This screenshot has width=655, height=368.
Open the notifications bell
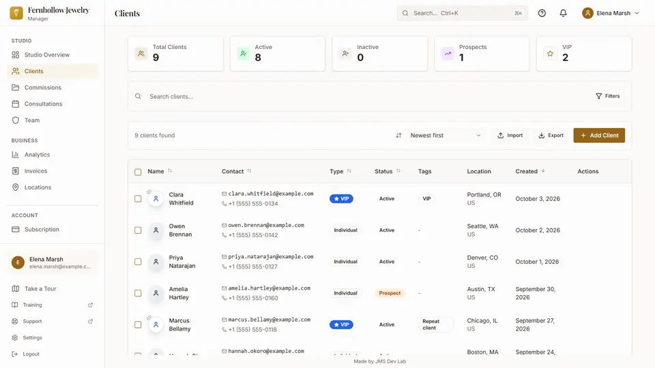tap(563, 13)
